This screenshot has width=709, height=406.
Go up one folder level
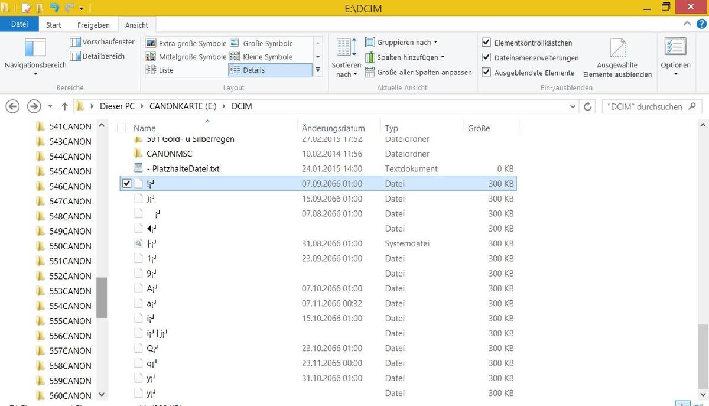64,106
